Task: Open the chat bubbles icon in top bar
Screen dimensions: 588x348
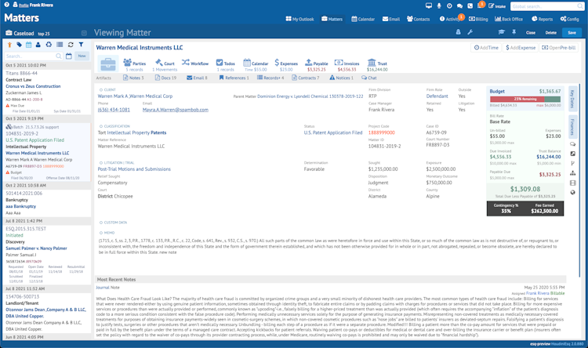Action: pyautogui.click(x=459, y=5)
